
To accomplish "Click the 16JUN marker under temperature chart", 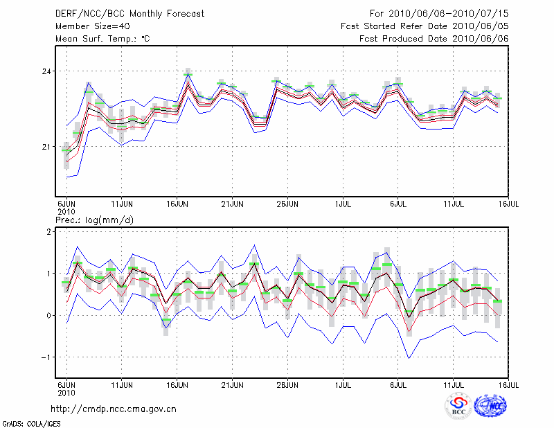I will tap(177, 205).
